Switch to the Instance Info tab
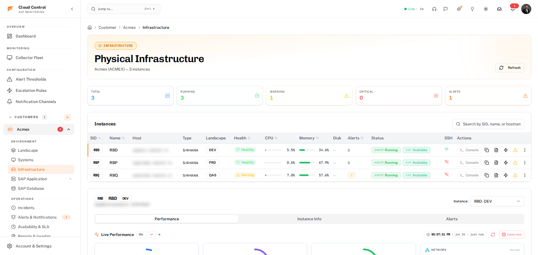The image size is (538, 255). (309, 219)
